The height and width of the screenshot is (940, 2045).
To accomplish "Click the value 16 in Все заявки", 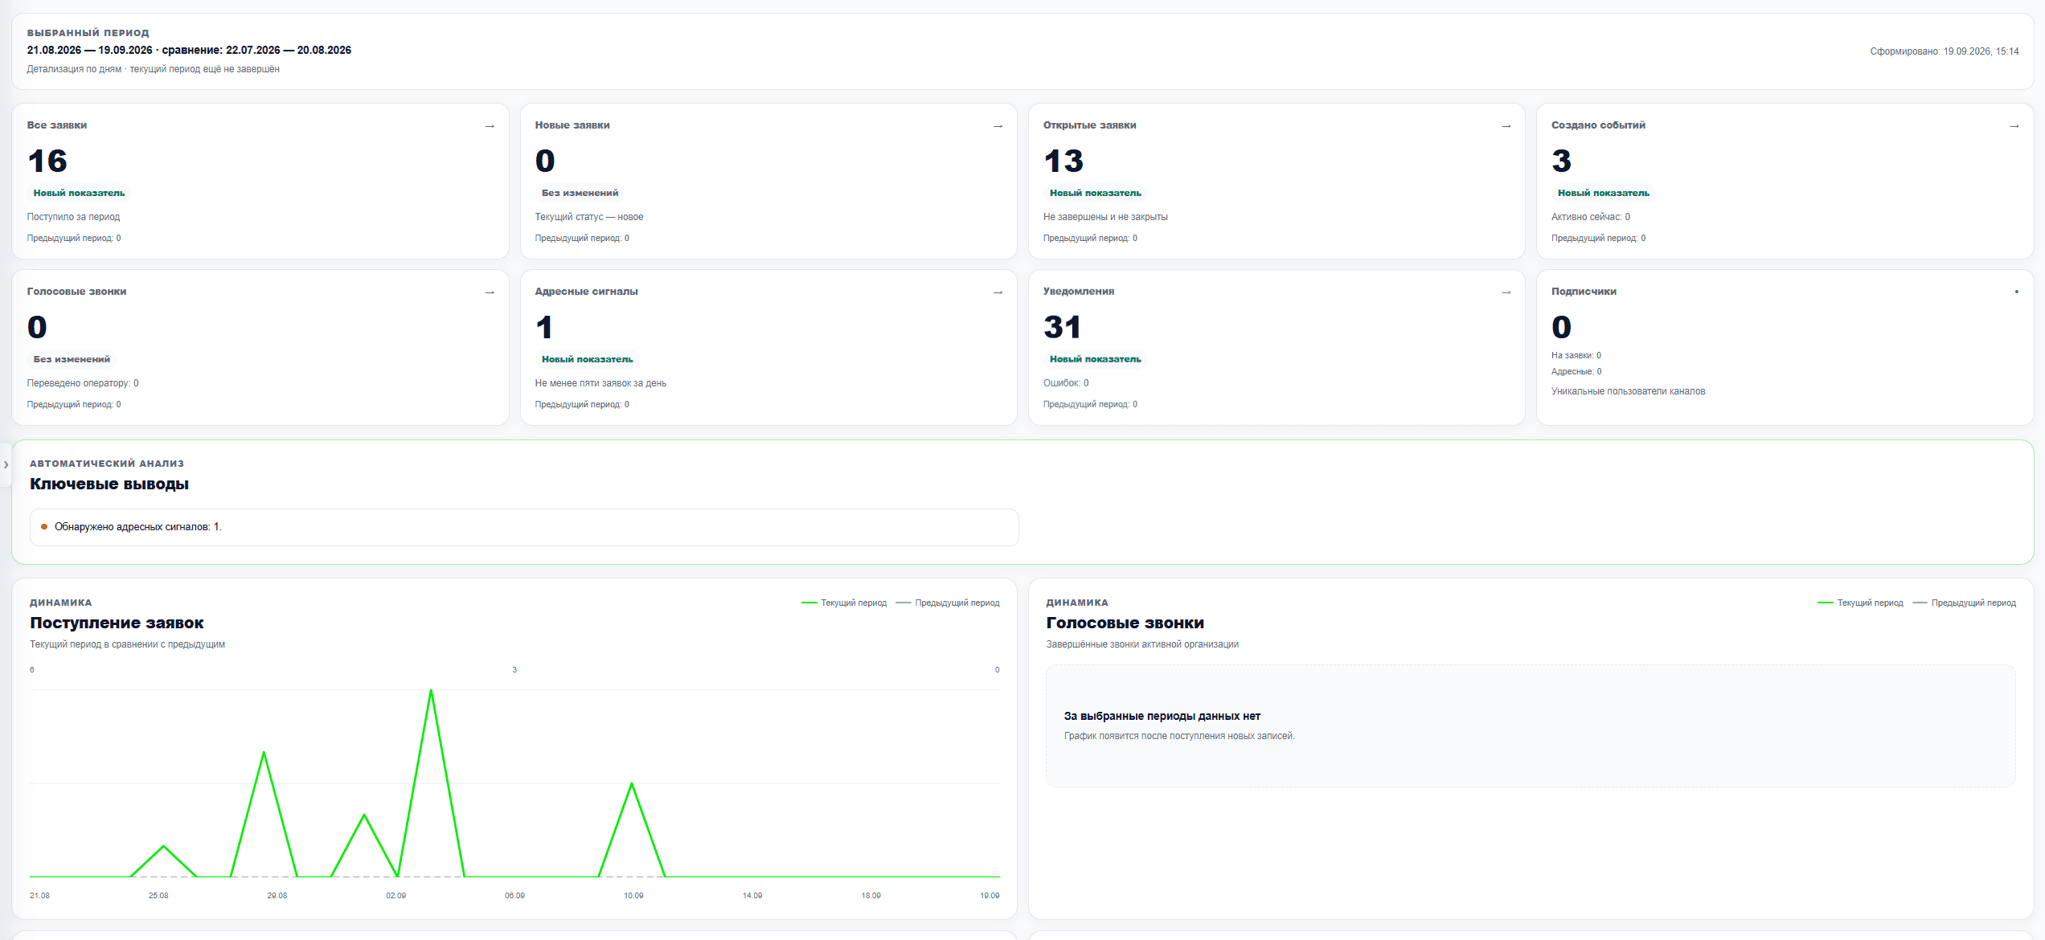I will tap(47, 161).
